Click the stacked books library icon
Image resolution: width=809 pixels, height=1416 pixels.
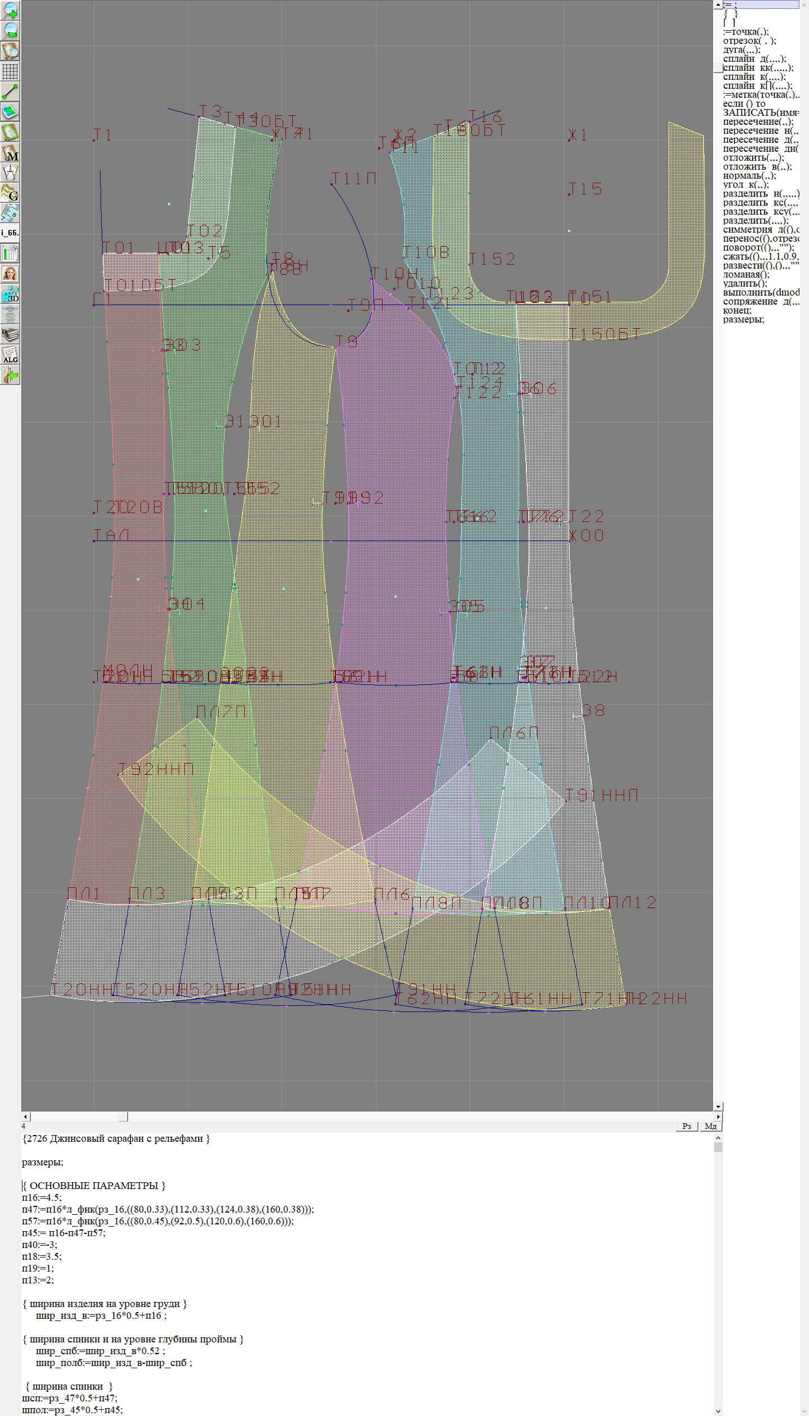pos(10,335)
